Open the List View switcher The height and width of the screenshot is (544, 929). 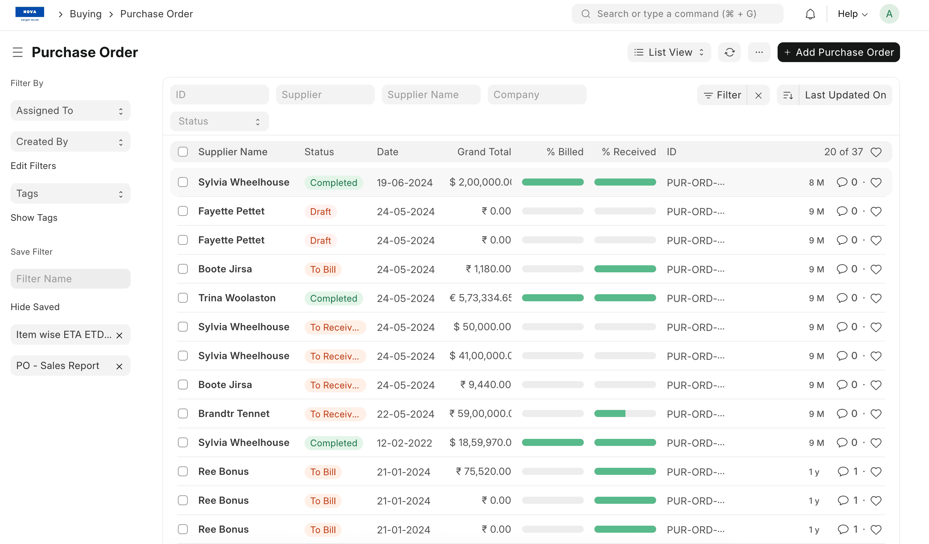(669, 52)
